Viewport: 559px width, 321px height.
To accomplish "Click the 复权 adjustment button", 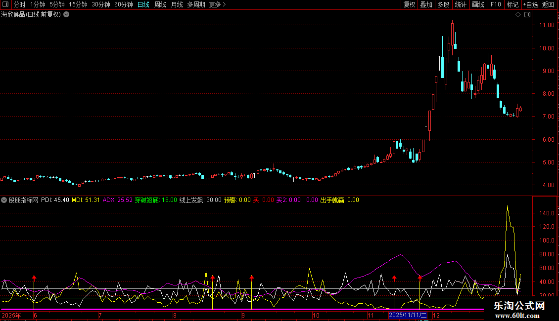I will (410, 4).
